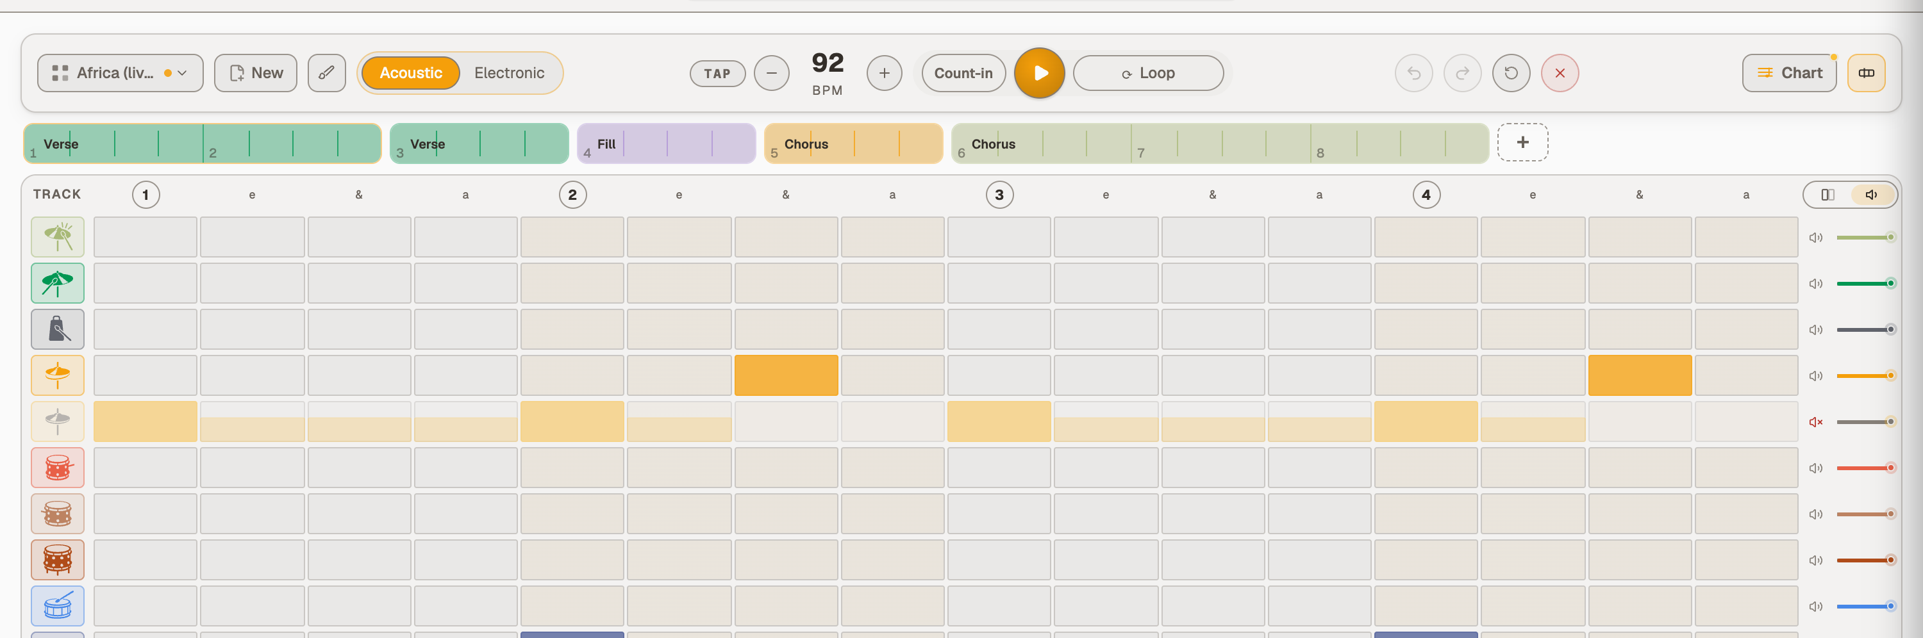Click the brush edit icon beside New
Screen dimensions: 1923x638
tap(327, 73)
